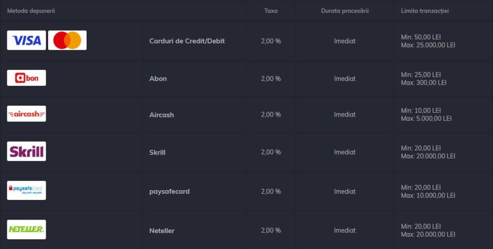
Task: Choose the Abon method name
Action: 158,79
